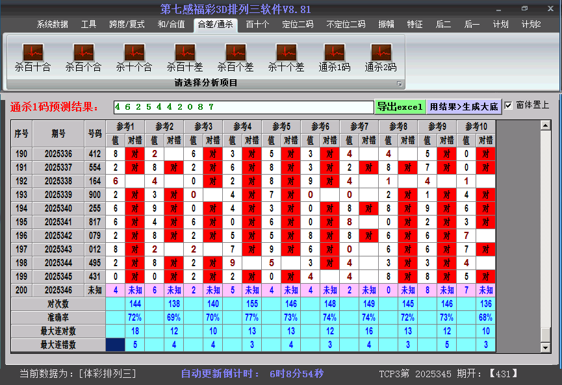Open the 系统数据 menu
The image size is (562, 385).
(52, 25)
